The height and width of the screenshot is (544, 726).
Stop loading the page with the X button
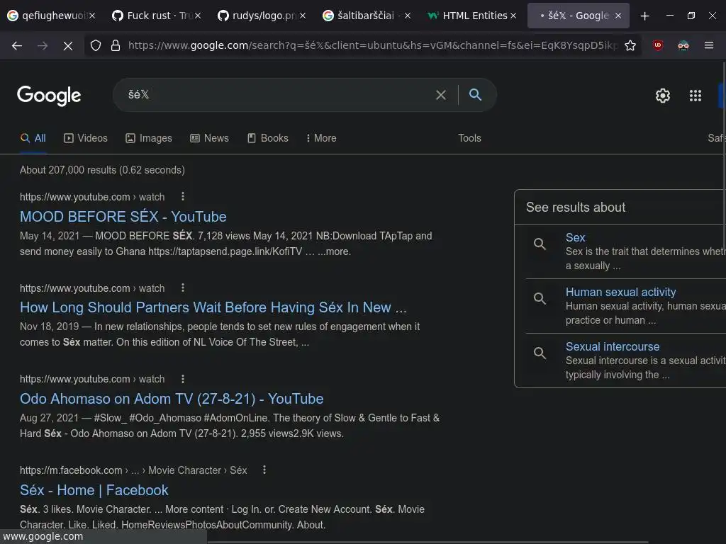(x=67, y=45)
